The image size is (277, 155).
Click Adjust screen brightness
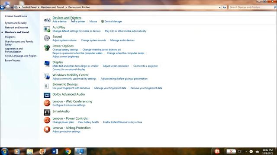[x=65, y=56]
